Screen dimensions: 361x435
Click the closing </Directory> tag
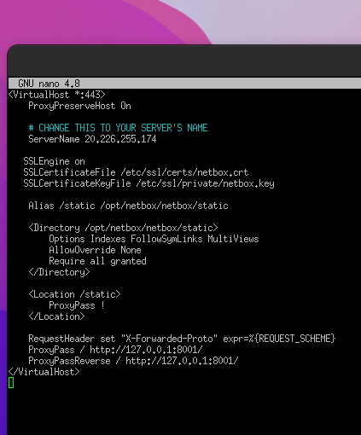59,272
